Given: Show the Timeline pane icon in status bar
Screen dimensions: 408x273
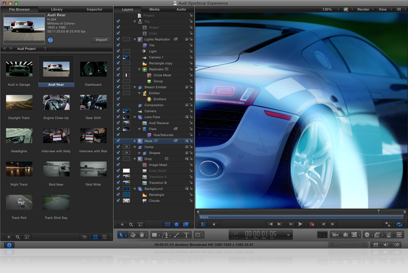Looking at the screenshot, I should (x=376, y=245).
